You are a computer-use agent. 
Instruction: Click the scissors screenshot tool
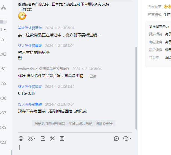pos(30,139)
